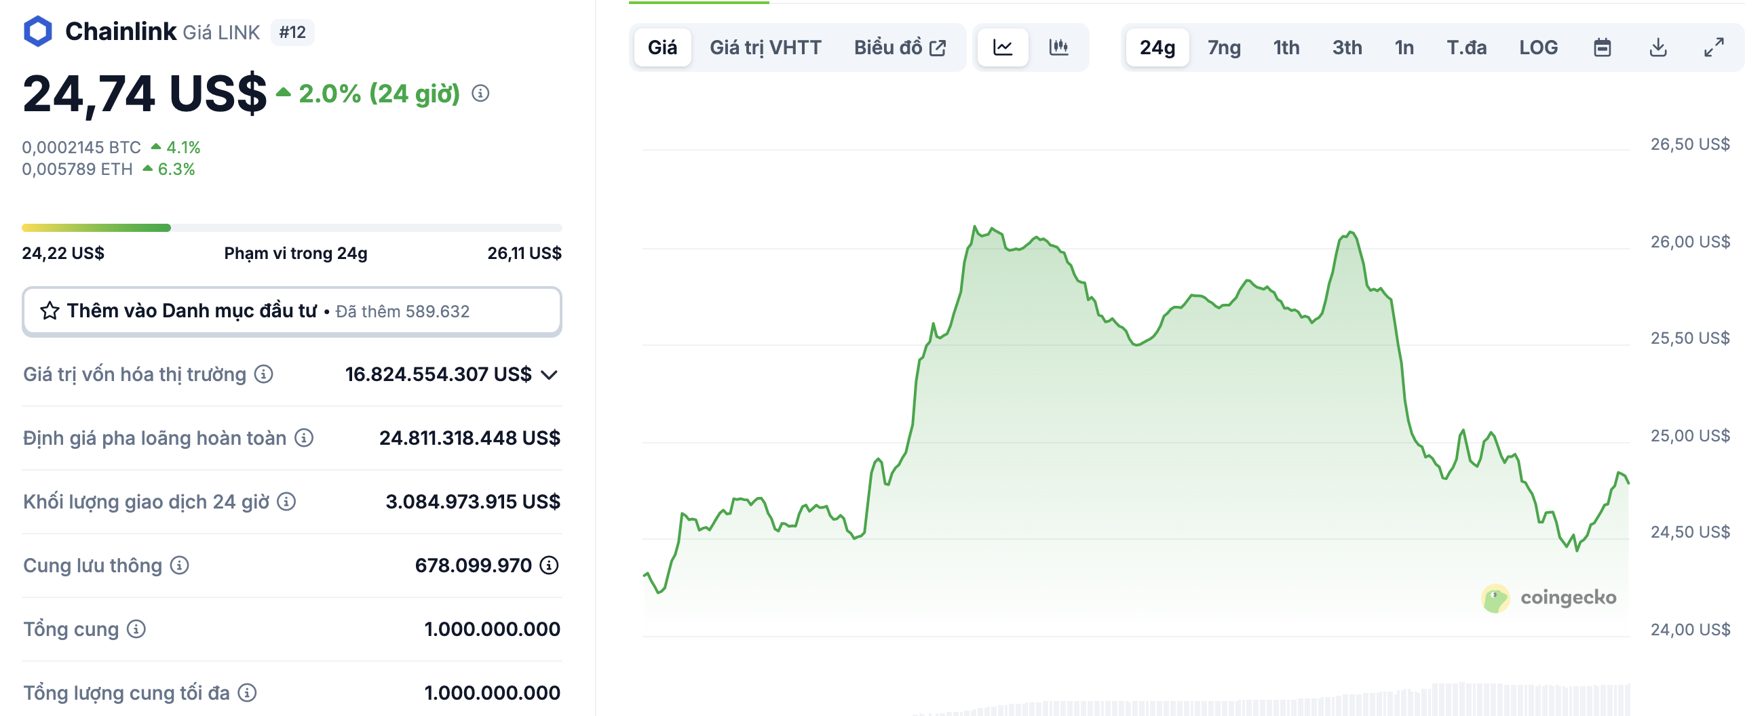Image resolution: width=1764 pixels, height=716 pixels.
Task: Click Thêm vào Danh mục đầu tư button
Action: click(x=292, y=311)
